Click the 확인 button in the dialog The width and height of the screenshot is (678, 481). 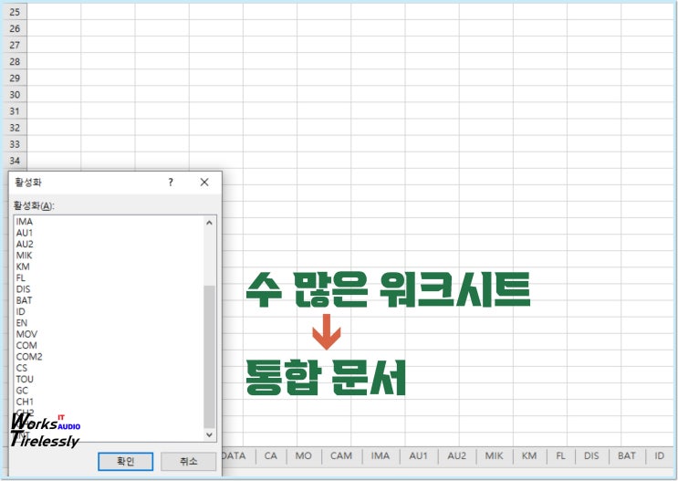coord(125,461)
